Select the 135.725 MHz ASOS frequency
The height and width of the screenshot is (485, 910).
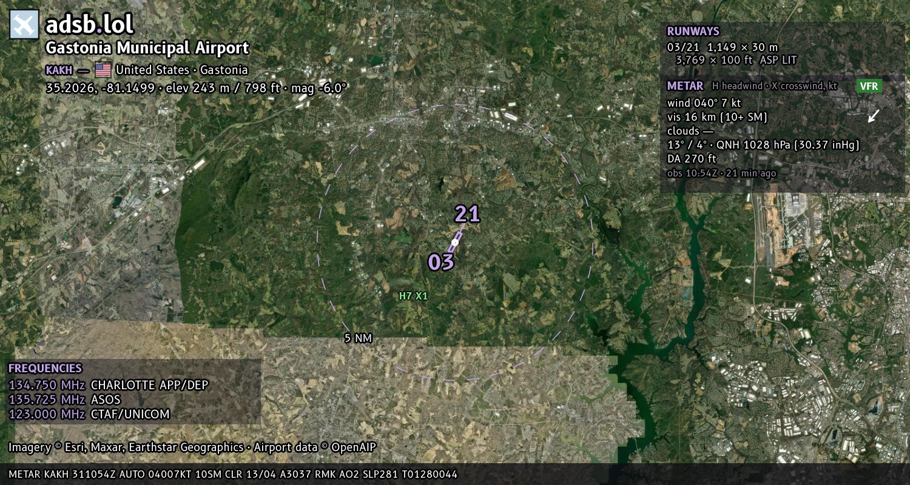pos(65,400)
